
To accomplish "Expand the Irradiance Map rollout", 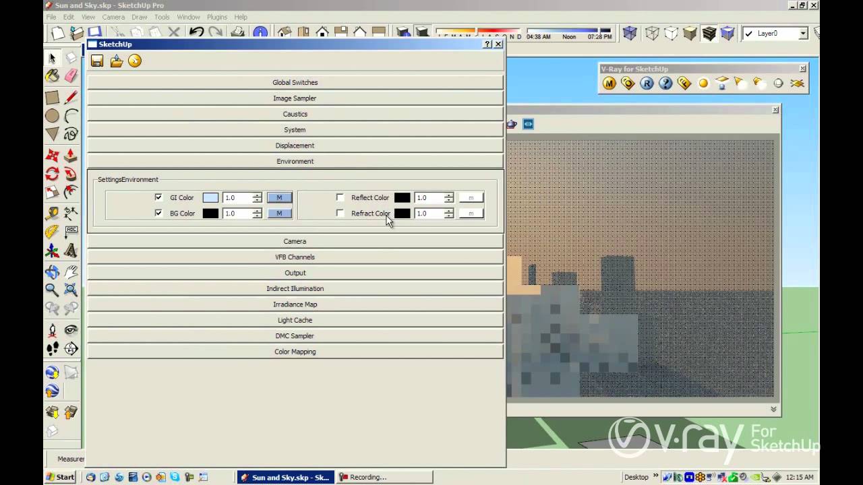I will coord(295,304).
